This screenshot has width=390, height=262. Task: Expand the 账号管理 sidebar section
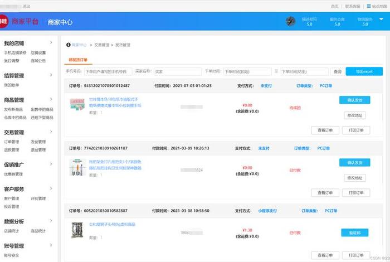point(51,245)
